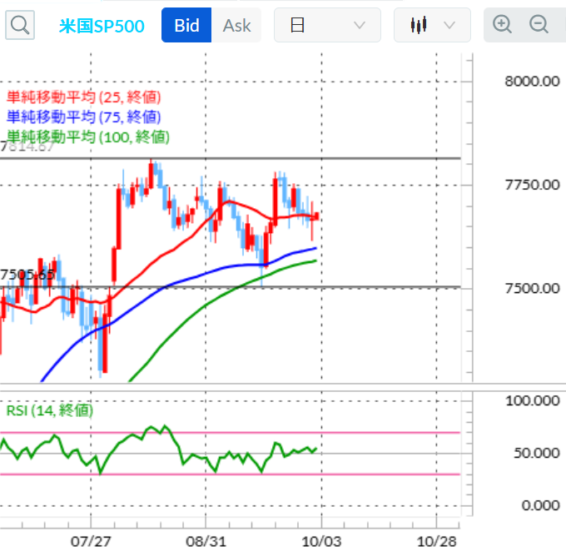This screenshot has width=566, height=551.
Task: Select the 単純移動平均 (25, 終値) legend
Action: pyautogui.click(x=84, y=97)
